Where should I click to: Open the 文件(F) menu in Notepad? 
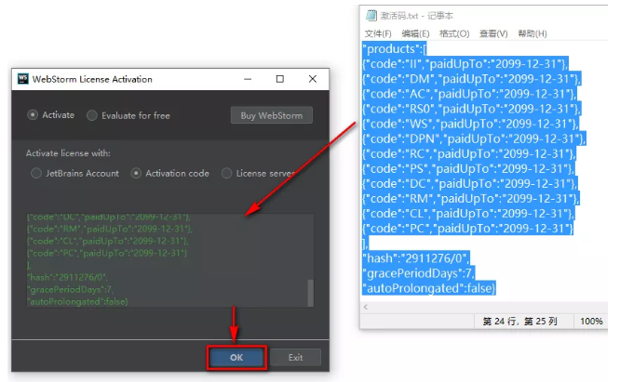[x=378, y=34]
